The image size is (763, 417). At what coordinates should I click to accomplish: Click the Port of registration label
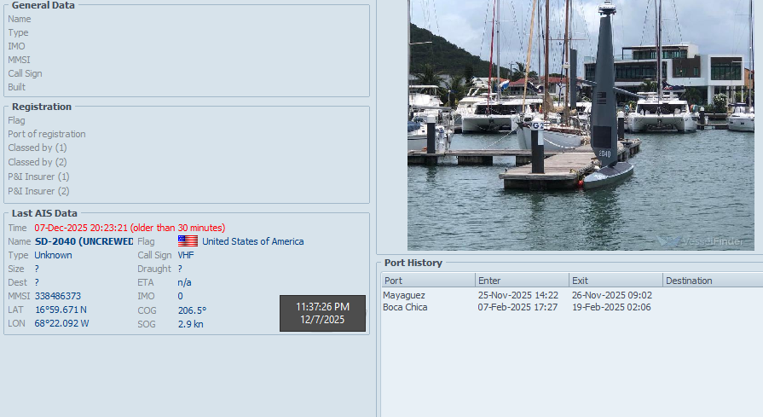tap(47, 134)
